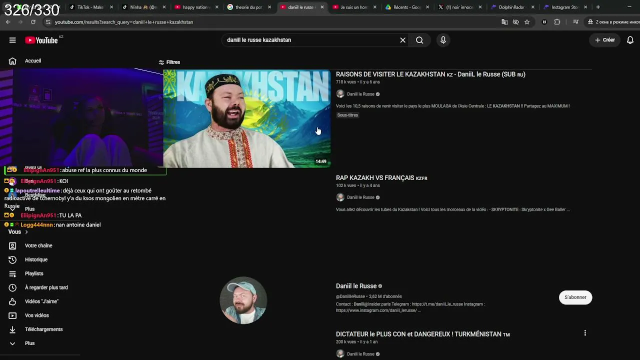Open the YouTube hamburger guide menu
640x360 pixels.
click(12, 40)
